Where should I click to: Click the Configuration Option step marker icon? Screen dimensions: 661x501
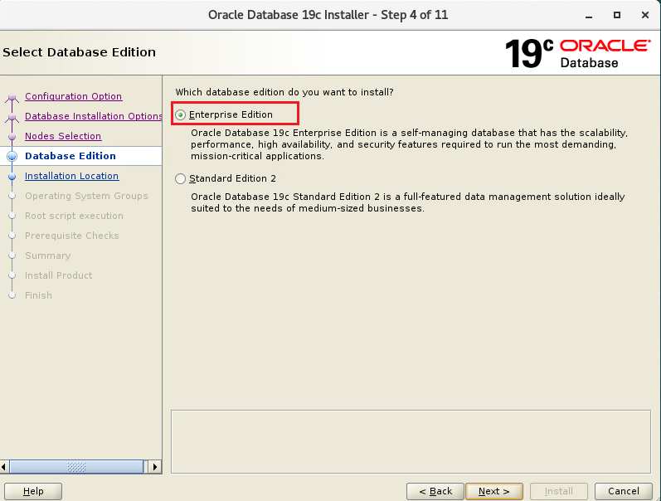point(12,98)
